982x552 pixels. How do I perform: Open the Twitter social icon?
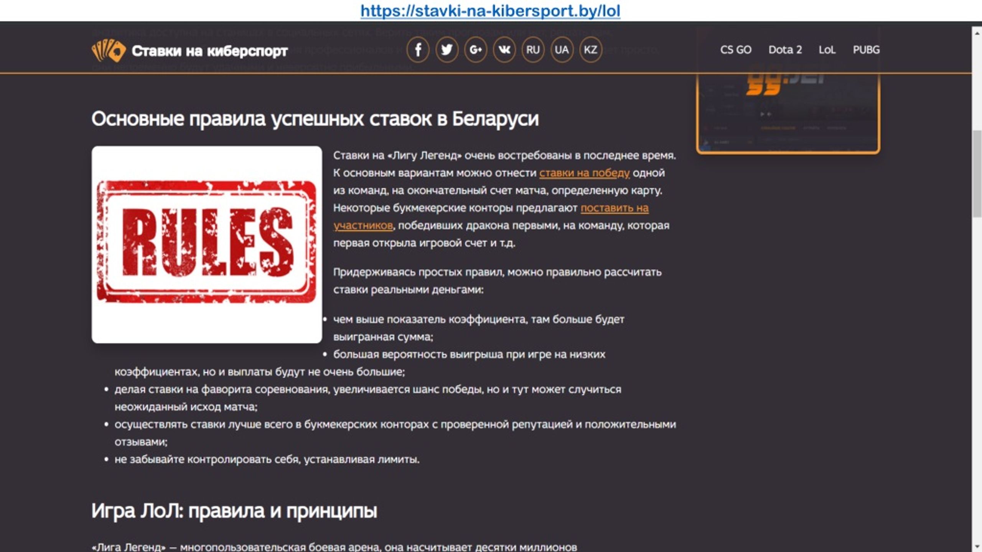(447, 50)
